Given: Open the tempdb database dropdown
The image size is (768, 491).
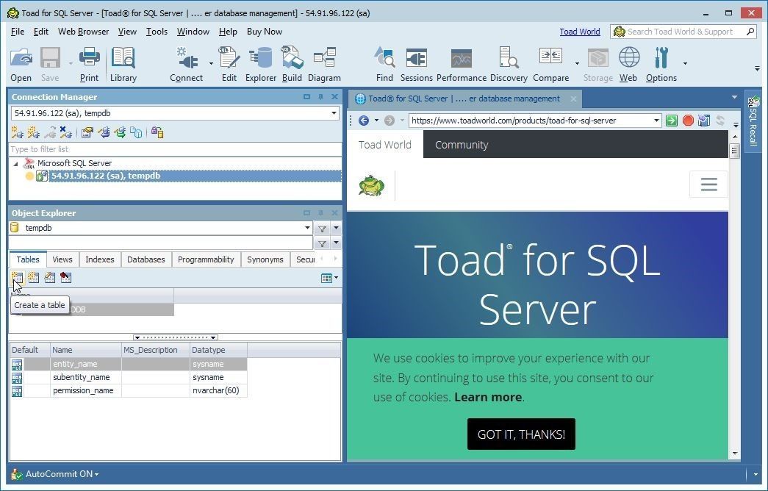Looking at the screenshot, I should click(x=307, y=228).
